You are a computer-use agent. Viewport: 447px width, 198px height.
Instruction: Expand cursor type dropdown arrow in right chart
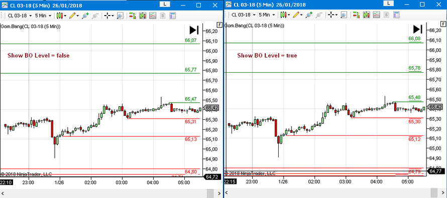(x=337, y=15)
